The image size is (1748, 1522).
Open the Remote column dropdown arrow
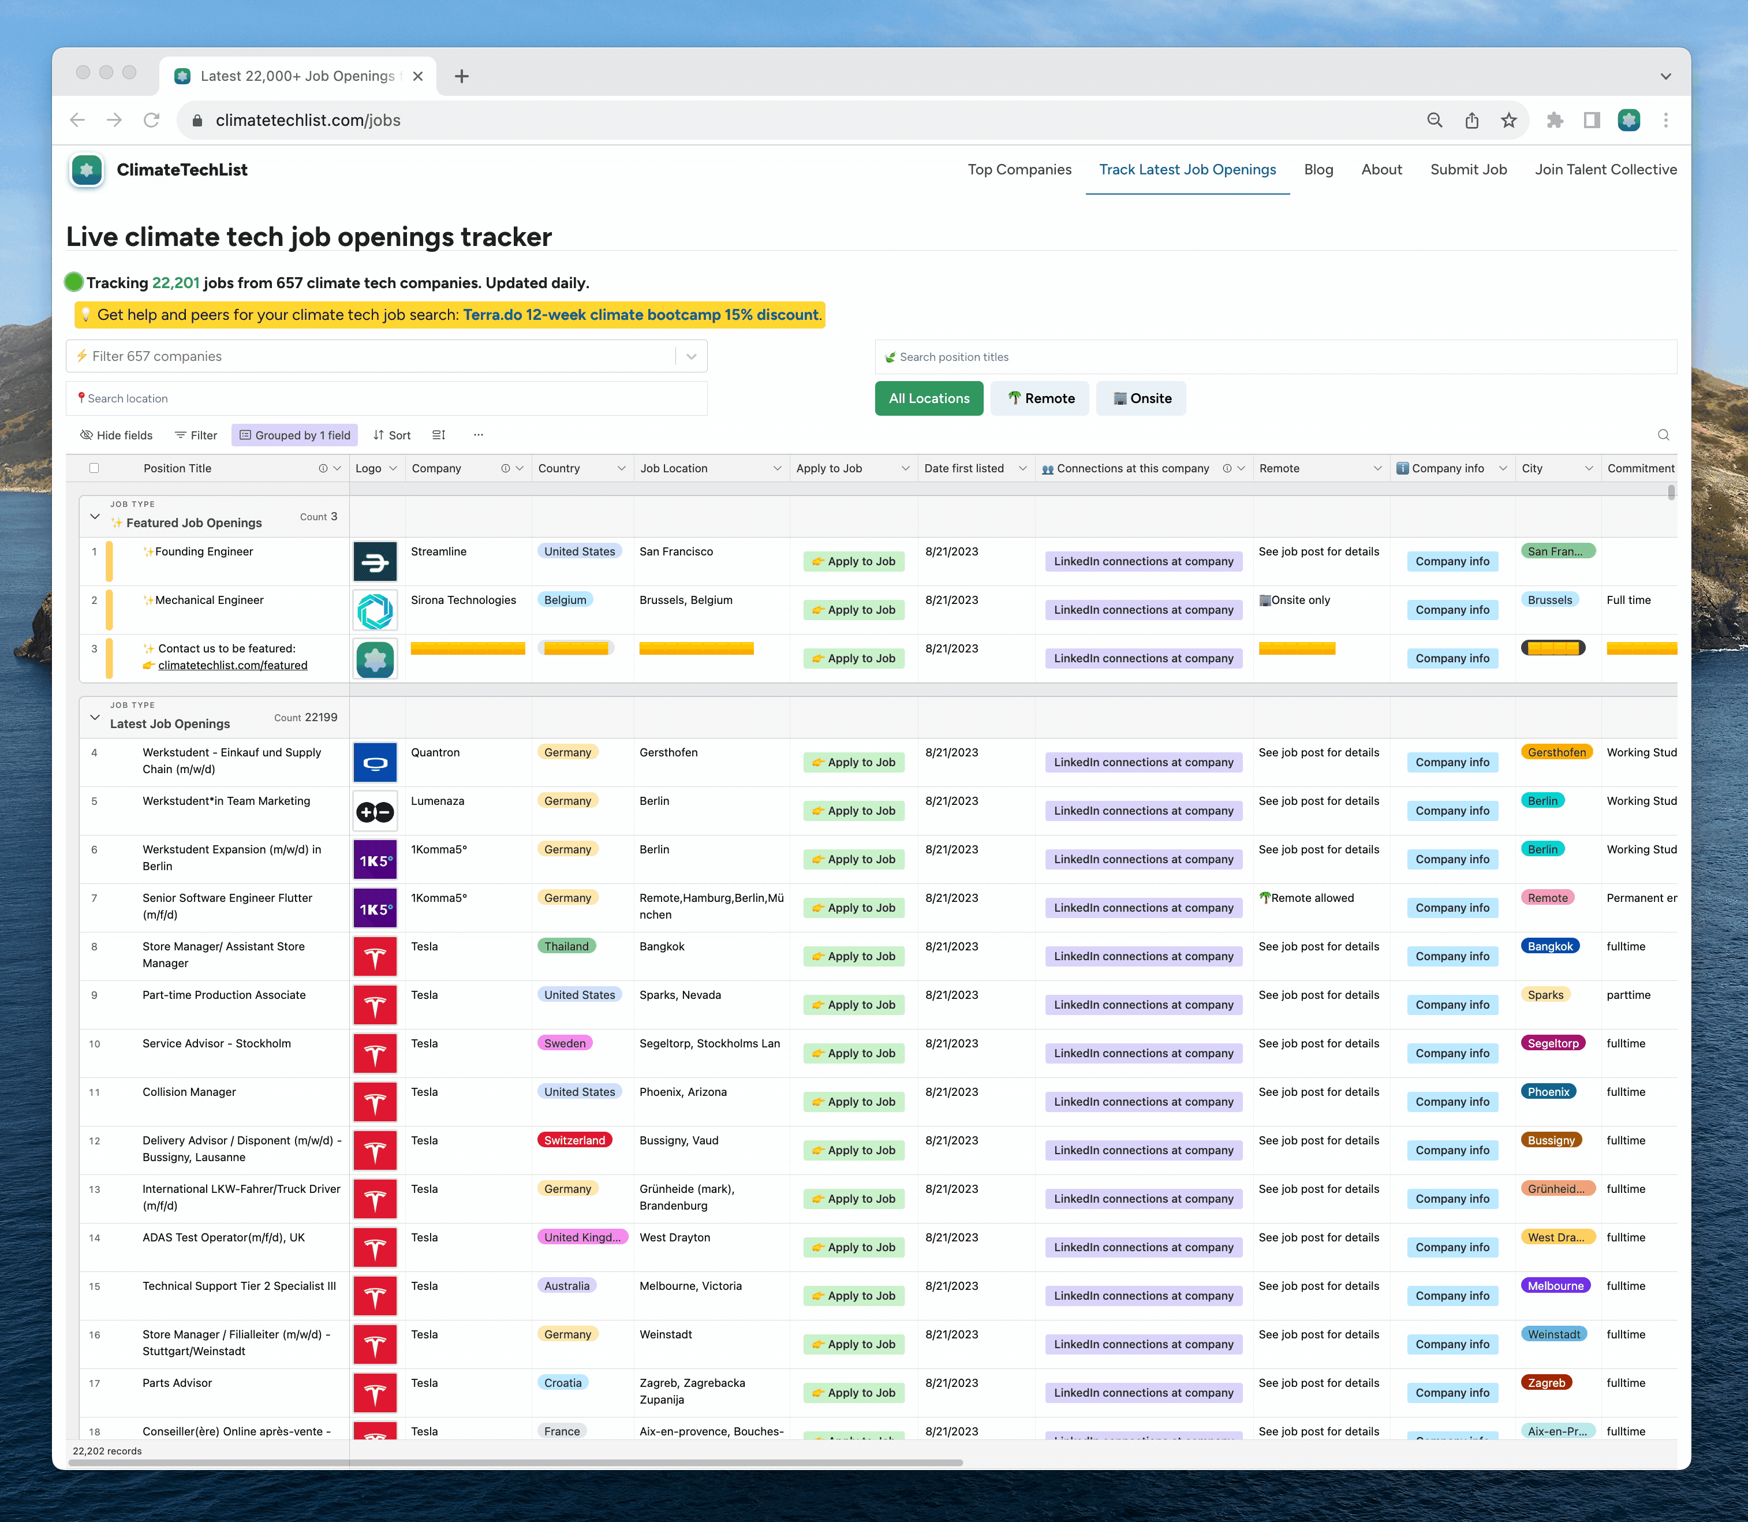pos(1377,468)
